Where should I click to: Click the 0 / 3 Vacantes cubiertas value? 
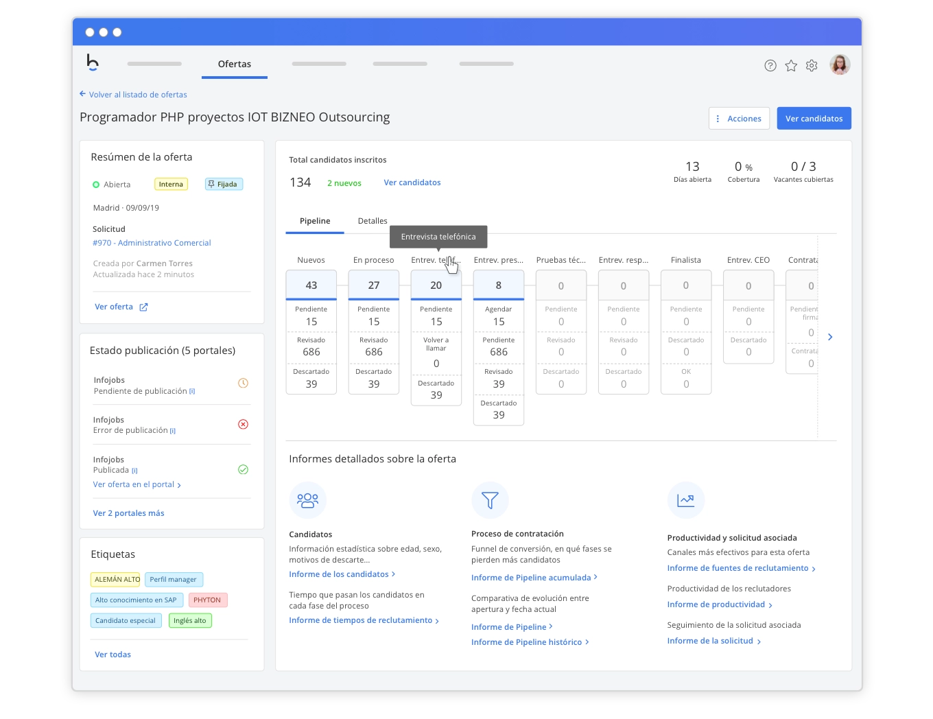(x=803, y=167)
